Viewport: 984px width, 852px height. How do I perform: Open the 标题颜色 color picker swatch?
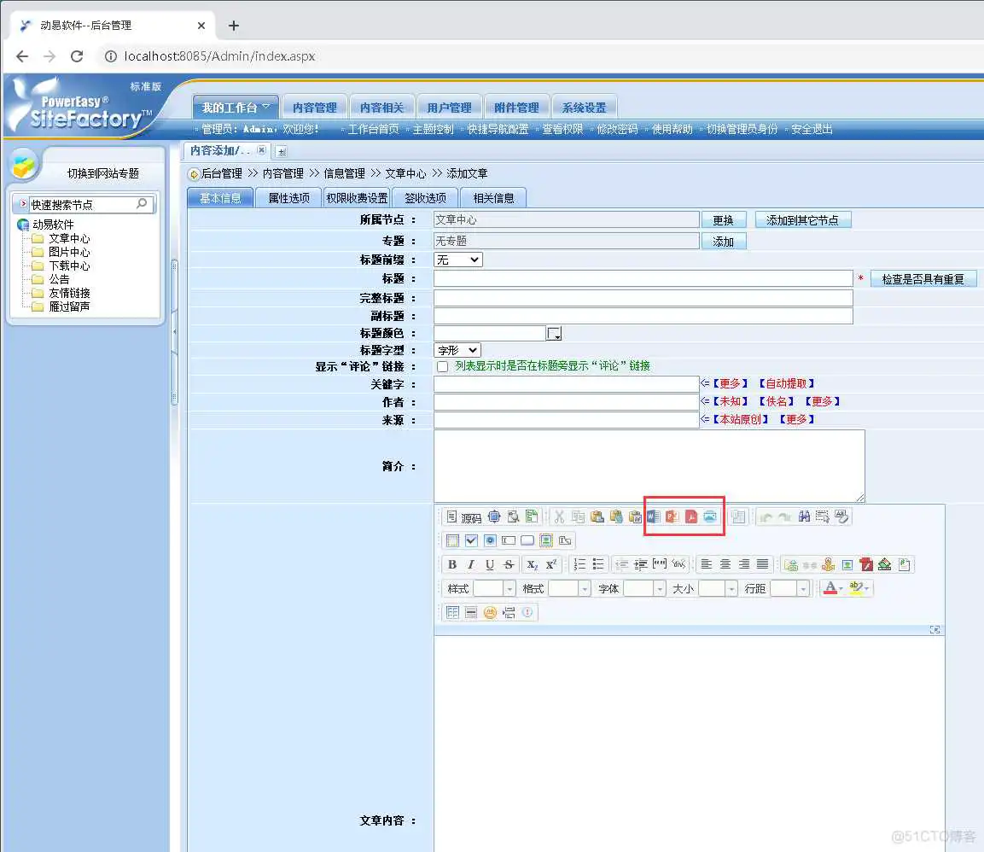point(555,333)
